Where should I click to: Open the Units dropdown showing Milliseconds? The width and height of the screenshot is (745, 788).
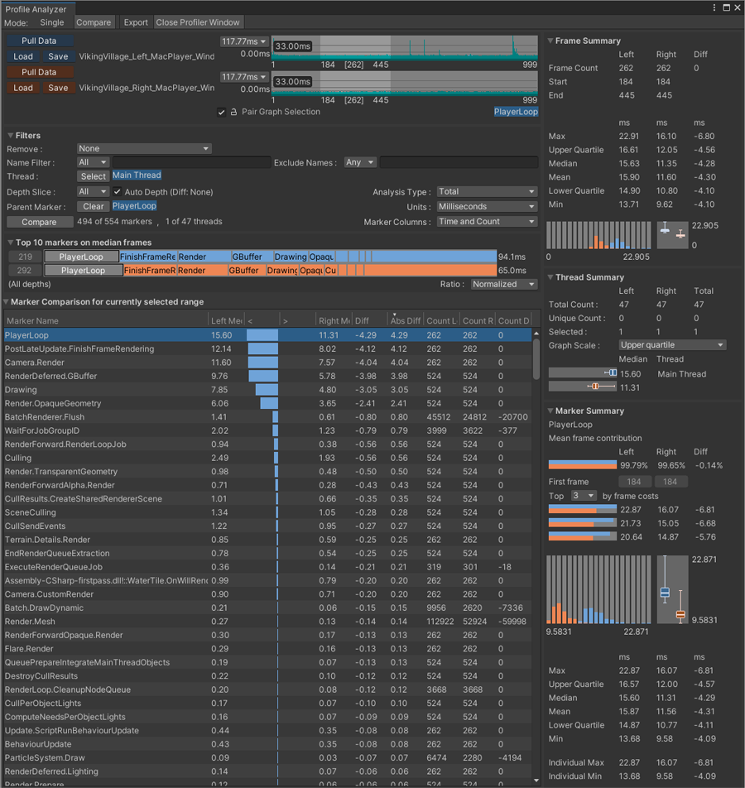pyautogui.click(x=487, y=205)
